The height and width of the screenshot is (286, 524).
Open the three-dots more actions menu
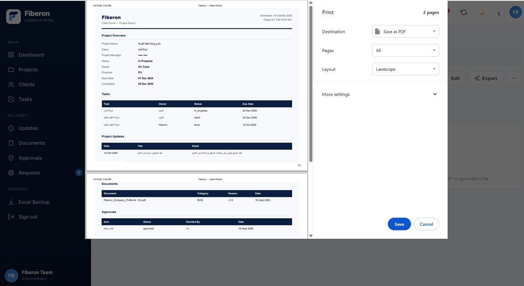click(514, 78)
